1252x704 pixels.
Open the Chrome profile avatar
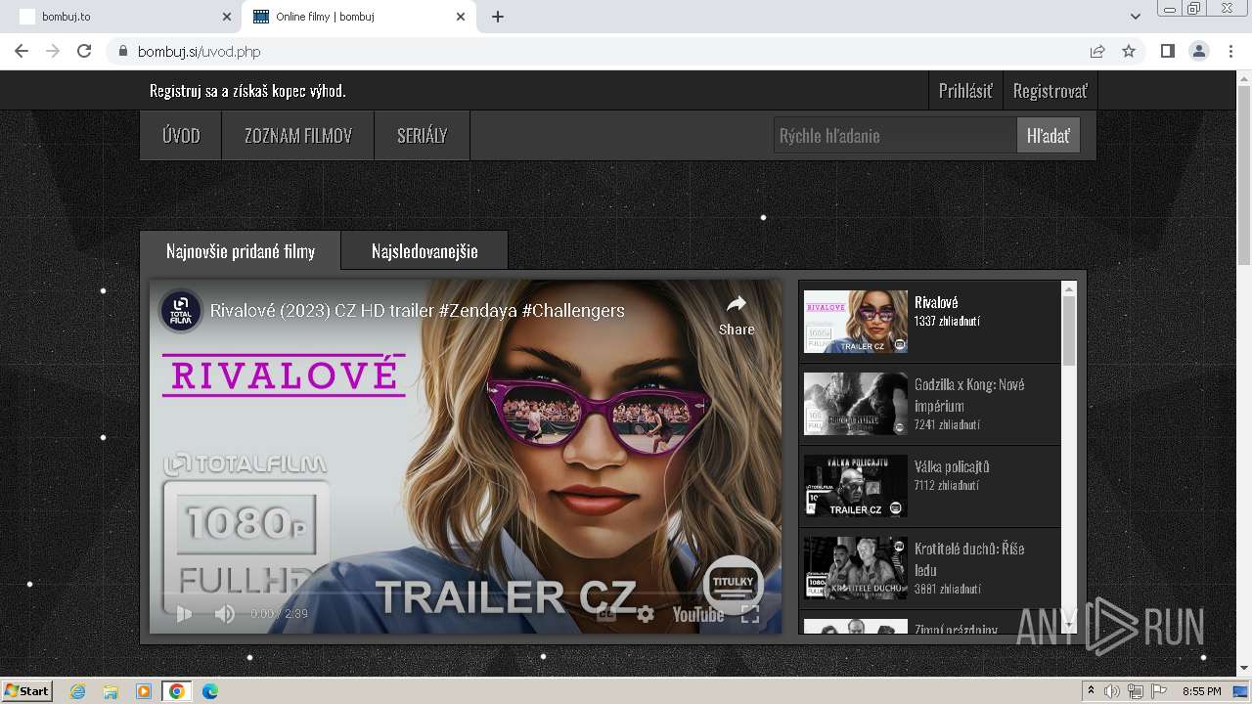(x=1198, y=51)
